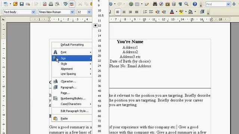Open Character... dialog from context menu
239x134 pixels.
tap(72, 82)
